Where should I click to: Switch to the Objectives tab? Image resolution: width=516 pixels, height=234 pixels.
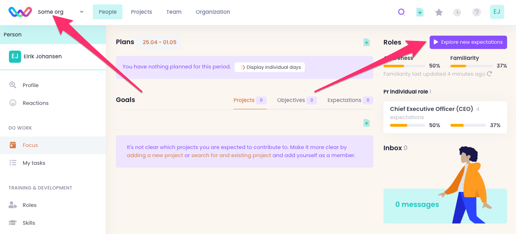(x=291, y=100)
